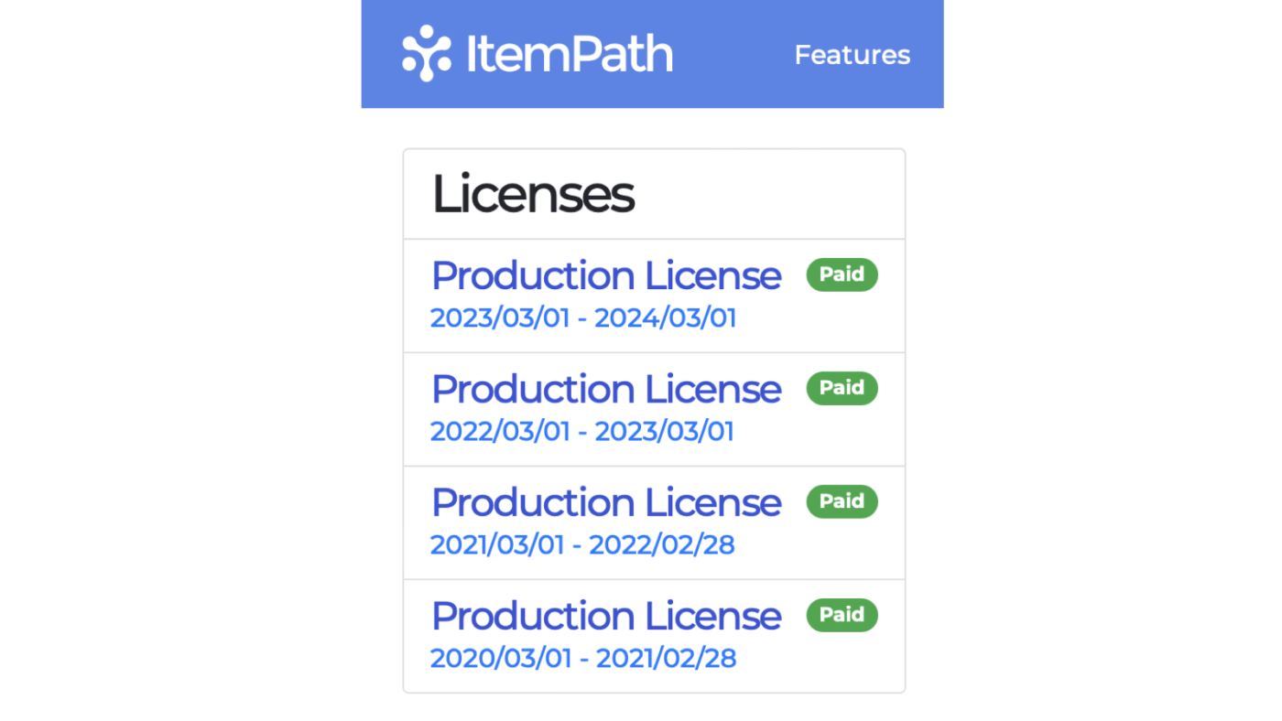
Task: Click the Paid badge on the oldest 2020 license
Action: 841,614
